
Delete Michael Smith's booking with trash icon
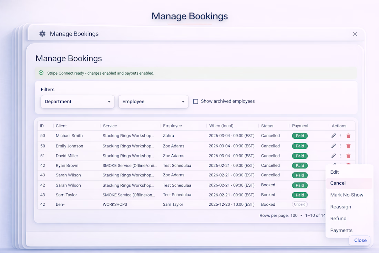tap(348, 136)
